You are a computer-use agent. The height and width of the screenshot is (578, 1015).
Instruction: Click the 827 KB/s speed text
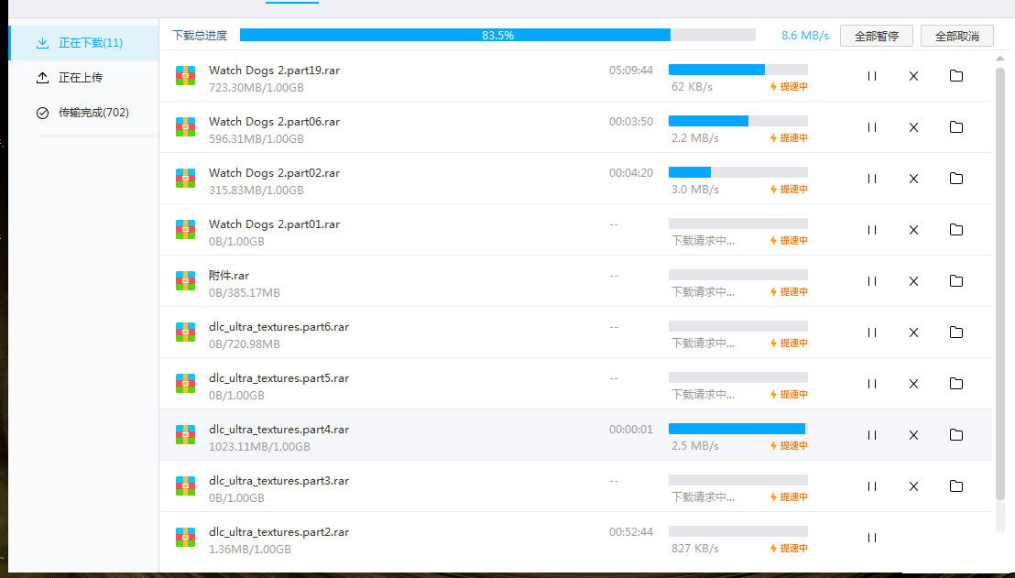694,548
